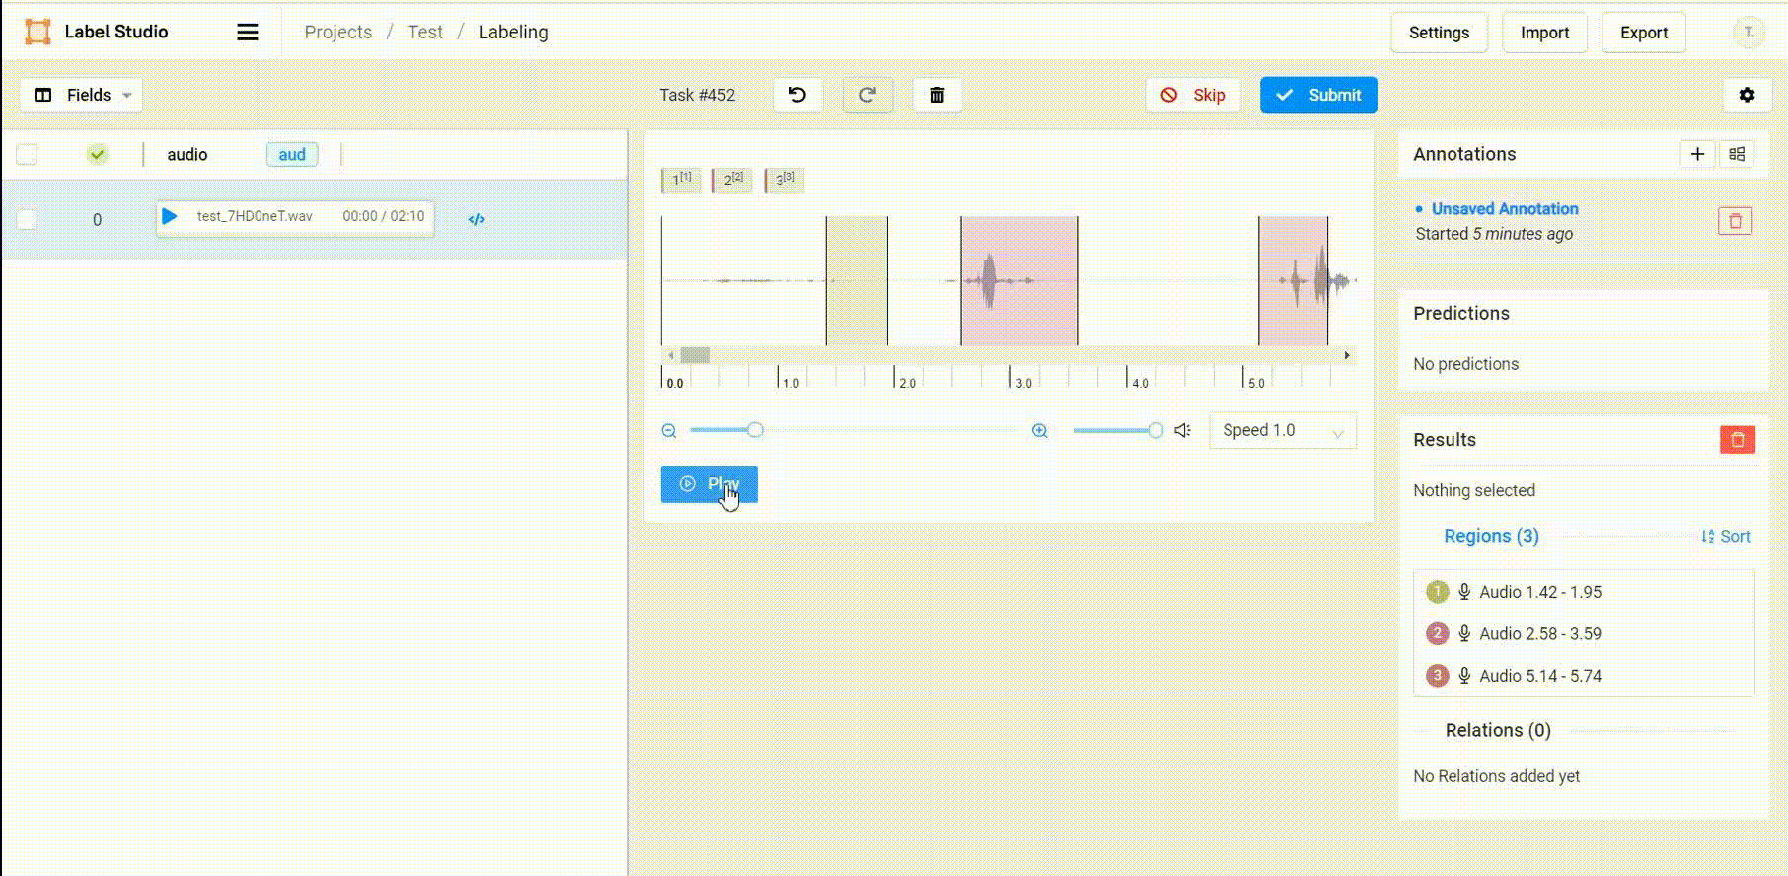Open the Unsaved Annotation entry
Screen dimensions: 1788x876
[1505, 209]
